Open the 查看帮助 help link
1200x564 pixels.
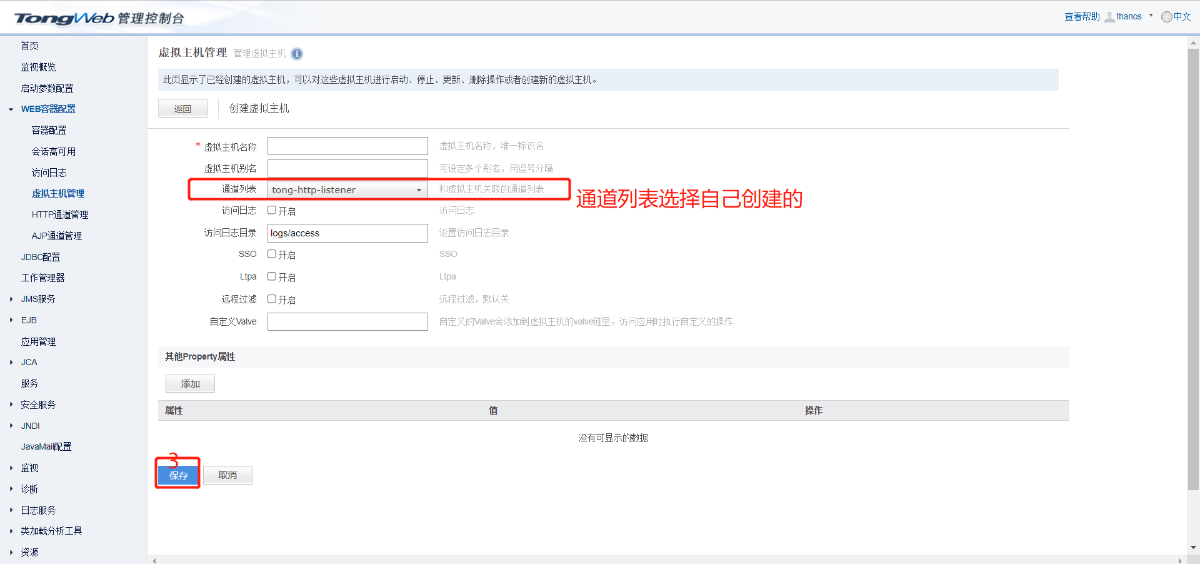point(1081,16)
